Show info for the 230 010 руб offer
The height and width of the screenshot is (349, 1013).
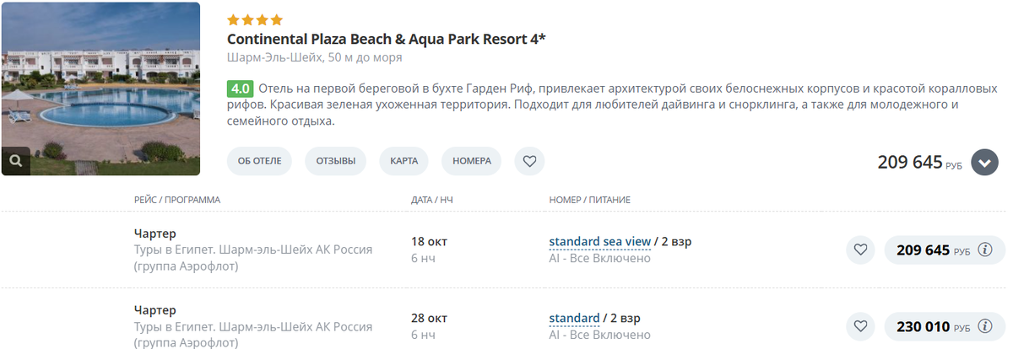tap(984, 326)
